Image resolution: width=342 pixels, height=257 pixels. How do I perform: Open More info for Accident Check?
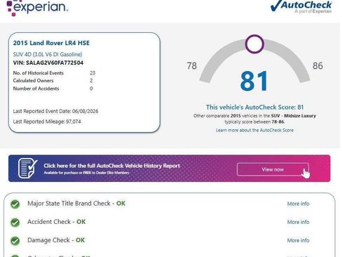coord(298,222)
